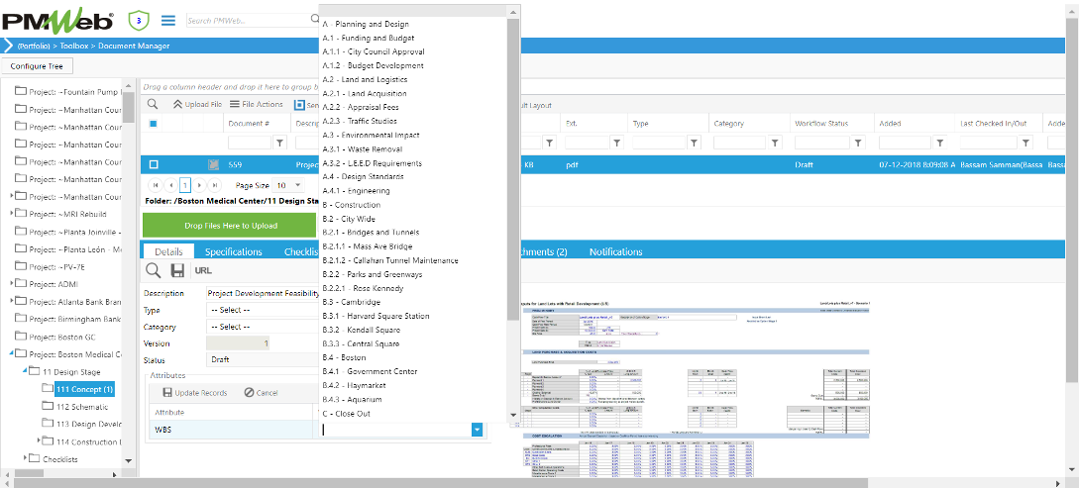Expand the 114 Construction folder
The height and width of the screenshot is (488, 1079).
point(40,440)
